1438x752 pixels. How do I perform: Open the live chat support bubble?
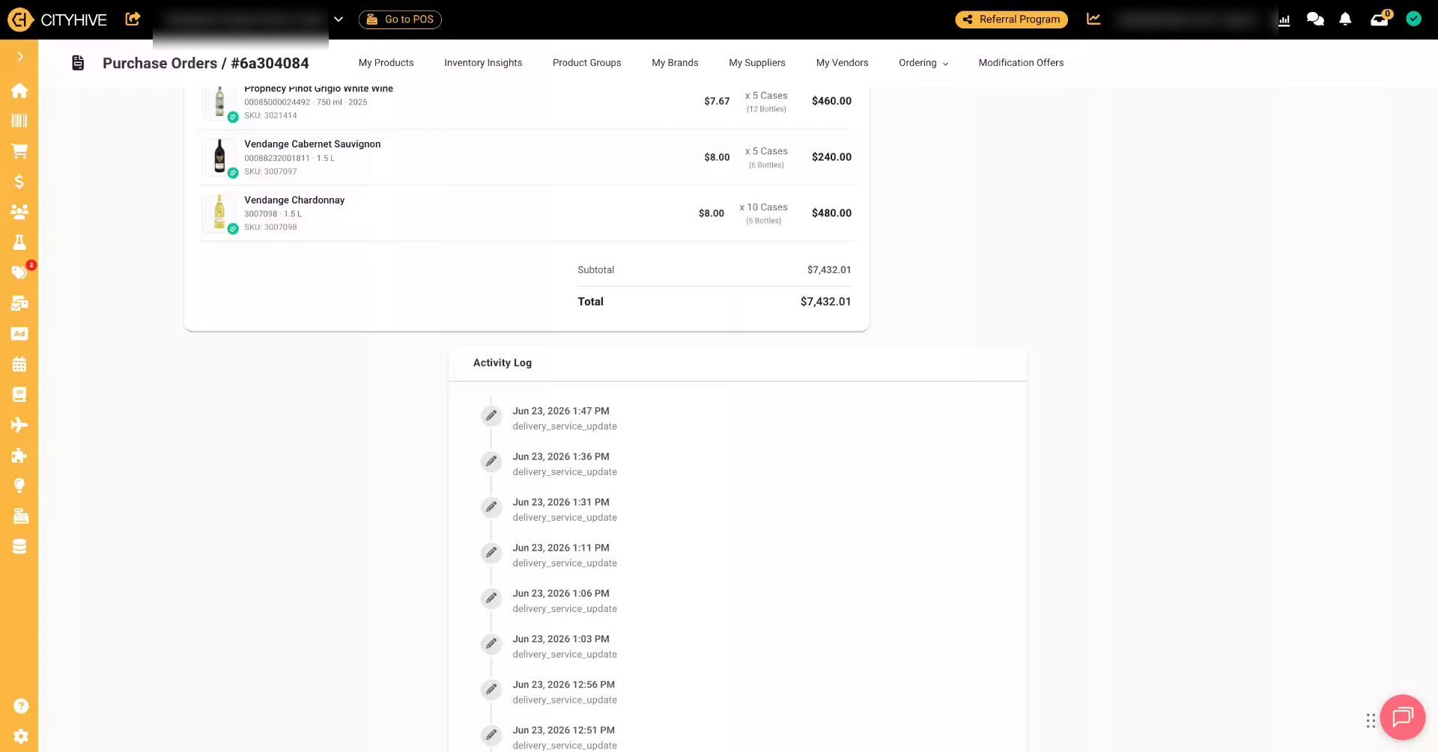tap(1402, 717)
